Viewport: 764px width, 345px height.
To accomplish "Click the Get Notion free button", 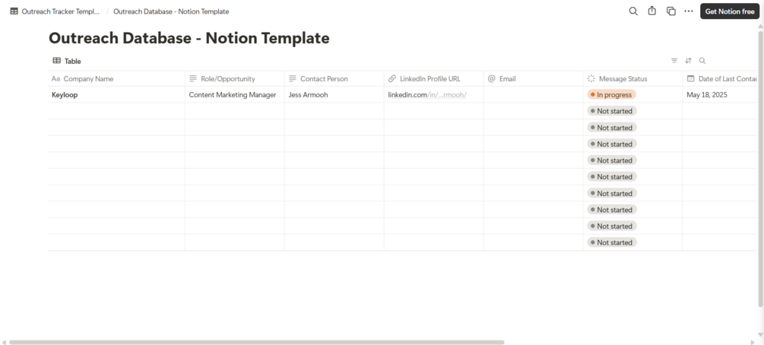I will click(x=730, y=11).
